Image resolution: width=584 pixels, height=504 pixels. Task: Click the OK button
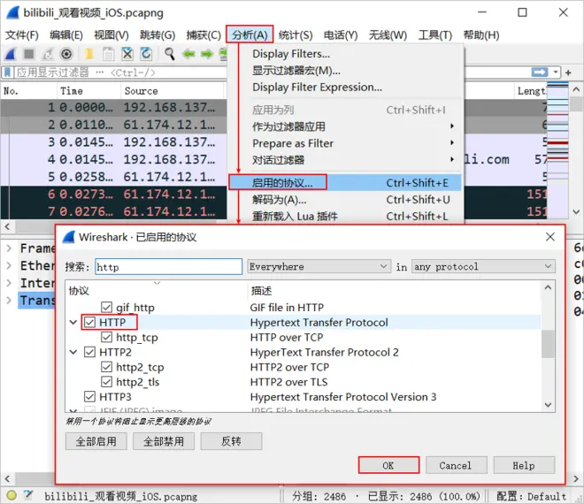[x=388, y=465]
